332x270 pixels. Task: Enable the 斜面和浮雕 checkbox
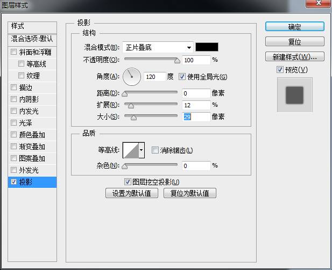coord(13,52)
